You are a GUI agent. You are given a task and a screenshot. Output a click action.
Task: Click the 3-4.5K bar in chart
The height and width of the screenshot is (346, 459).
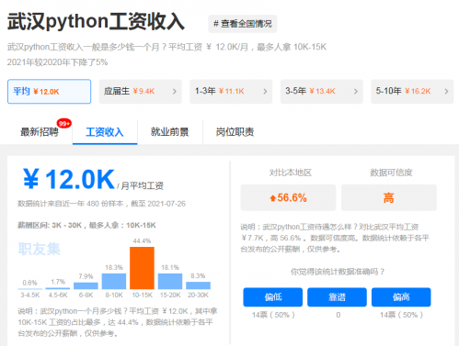coord(29,288)
